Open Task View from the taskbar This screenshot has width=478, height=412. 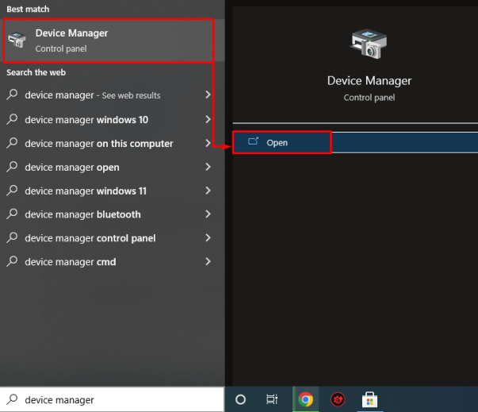point(272,399)
